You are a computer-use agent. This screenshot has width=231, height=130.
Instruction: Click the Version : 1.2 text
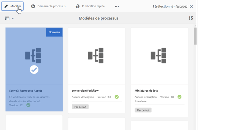16,105
